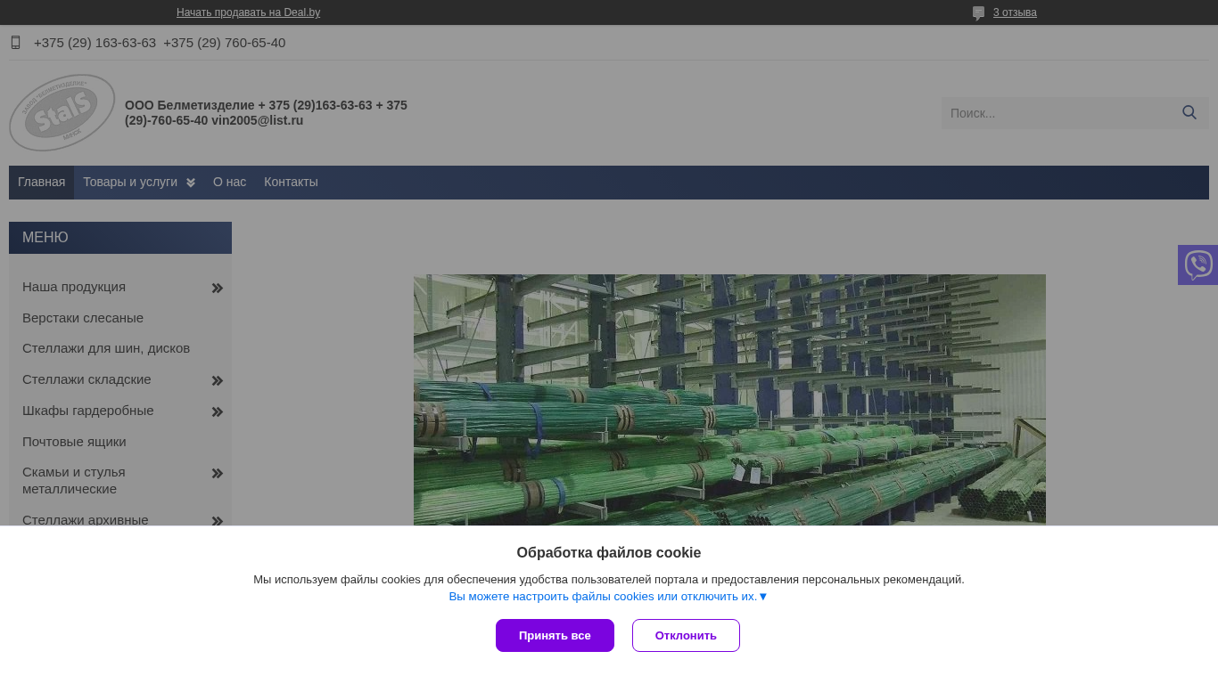The image size is (1218, 684).
Task: Call the +375 (29) 163-63-63 number
Action: point(95,43)
